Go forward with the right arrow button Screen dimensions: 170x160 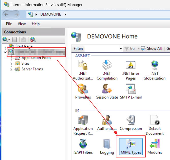(16, 15)
